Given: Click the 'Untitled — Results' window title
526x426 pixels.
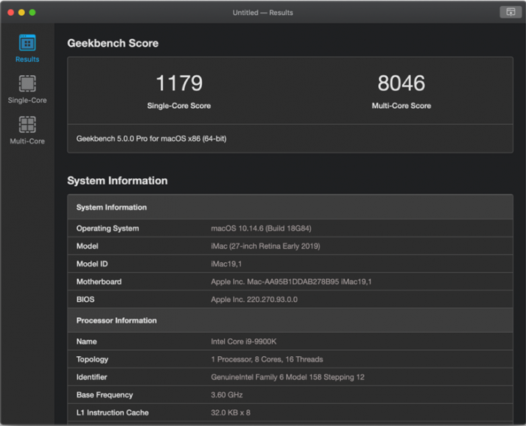Looking at the screenshot, I should (x=263, y=13).
